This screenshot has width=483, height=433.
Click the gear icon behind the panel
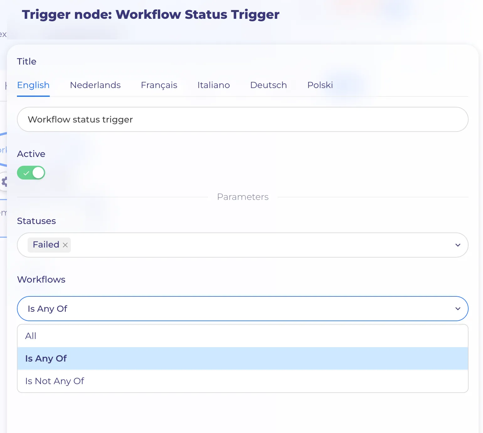pos(4,181)
